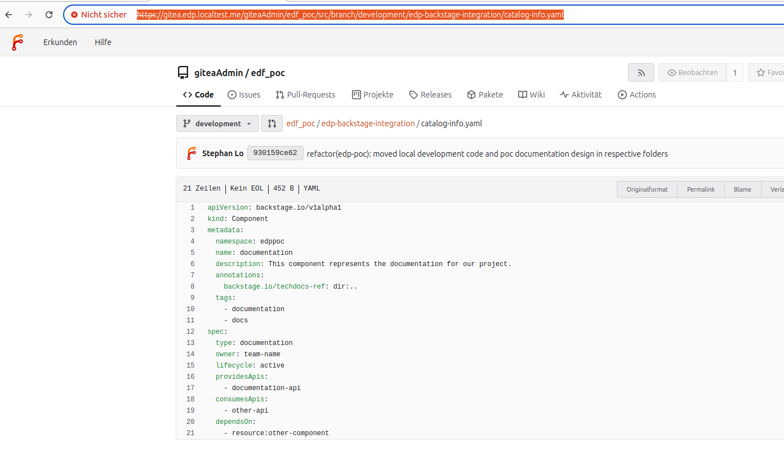Click the 'owner: team-name' line
Screen dimensions: 784x460
[x=248, y=354]
